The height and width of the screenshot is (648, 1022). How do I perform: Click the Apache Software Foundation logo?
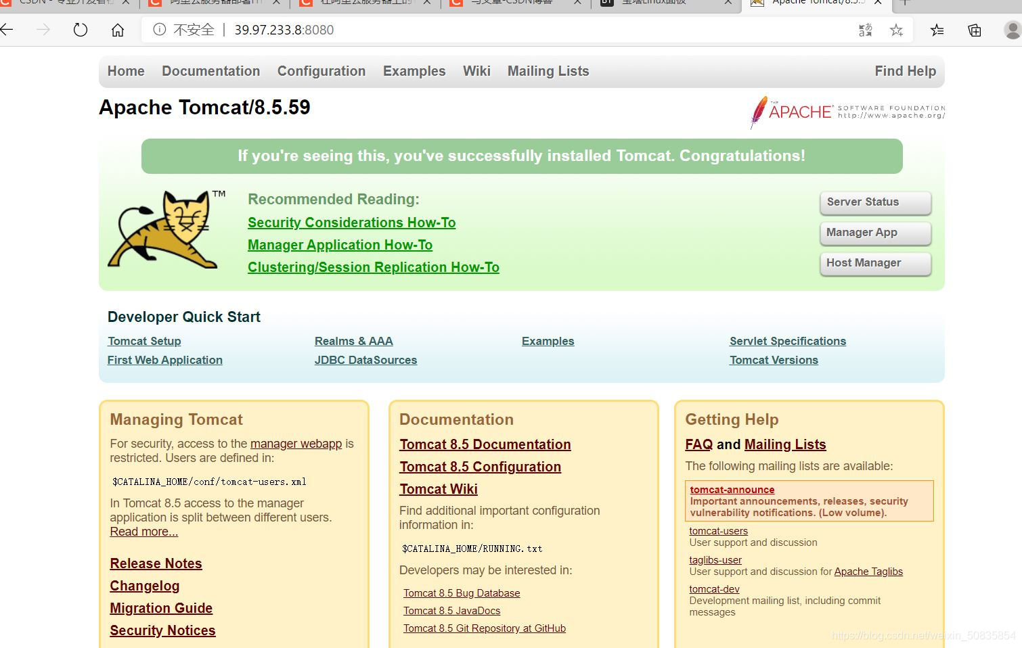(x=847, y=112)
